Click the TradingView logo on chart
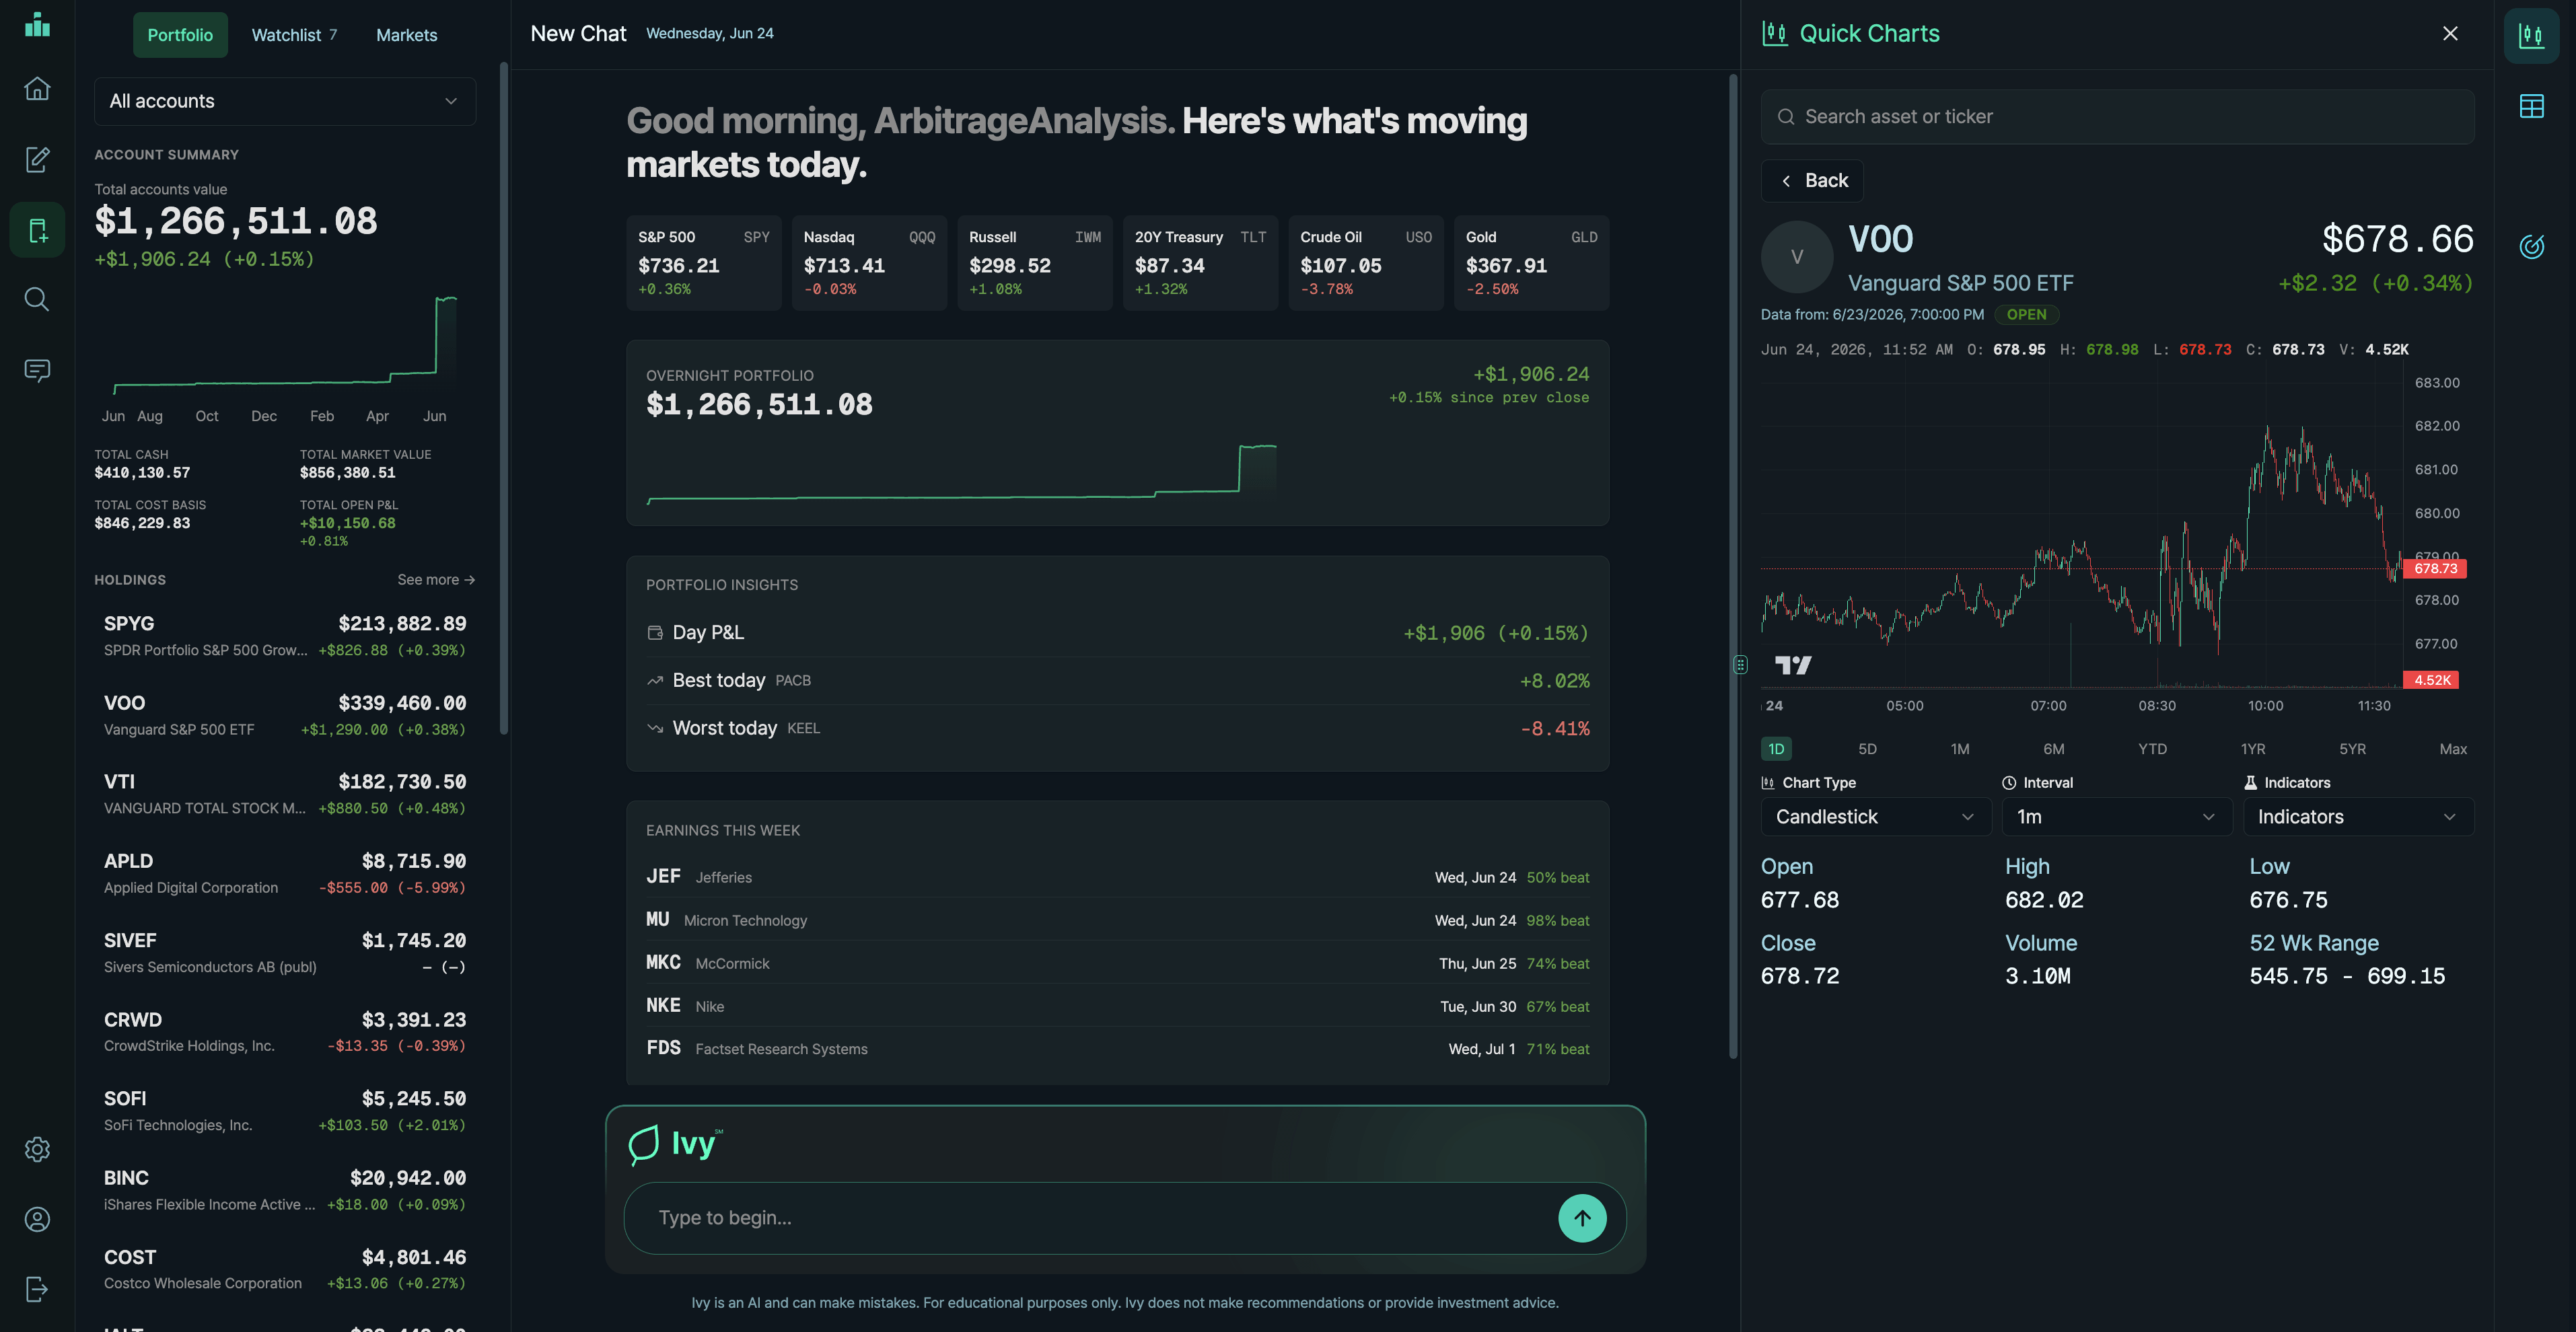 pyautogui.click(x=1793, y=665)
